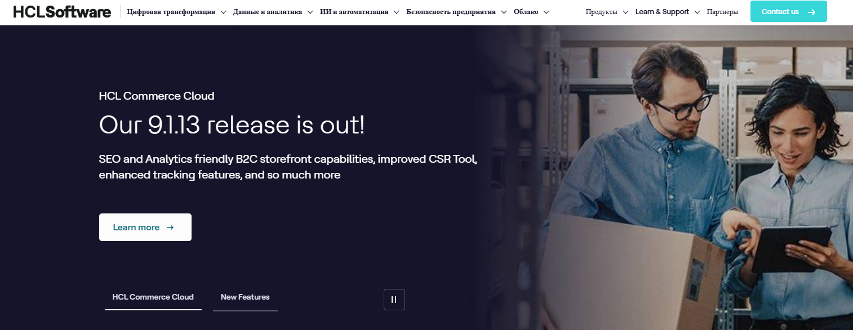853x330 pixels.
Task: Expand chevron next to Безопасность предприятия
Action: click(504, 12)
